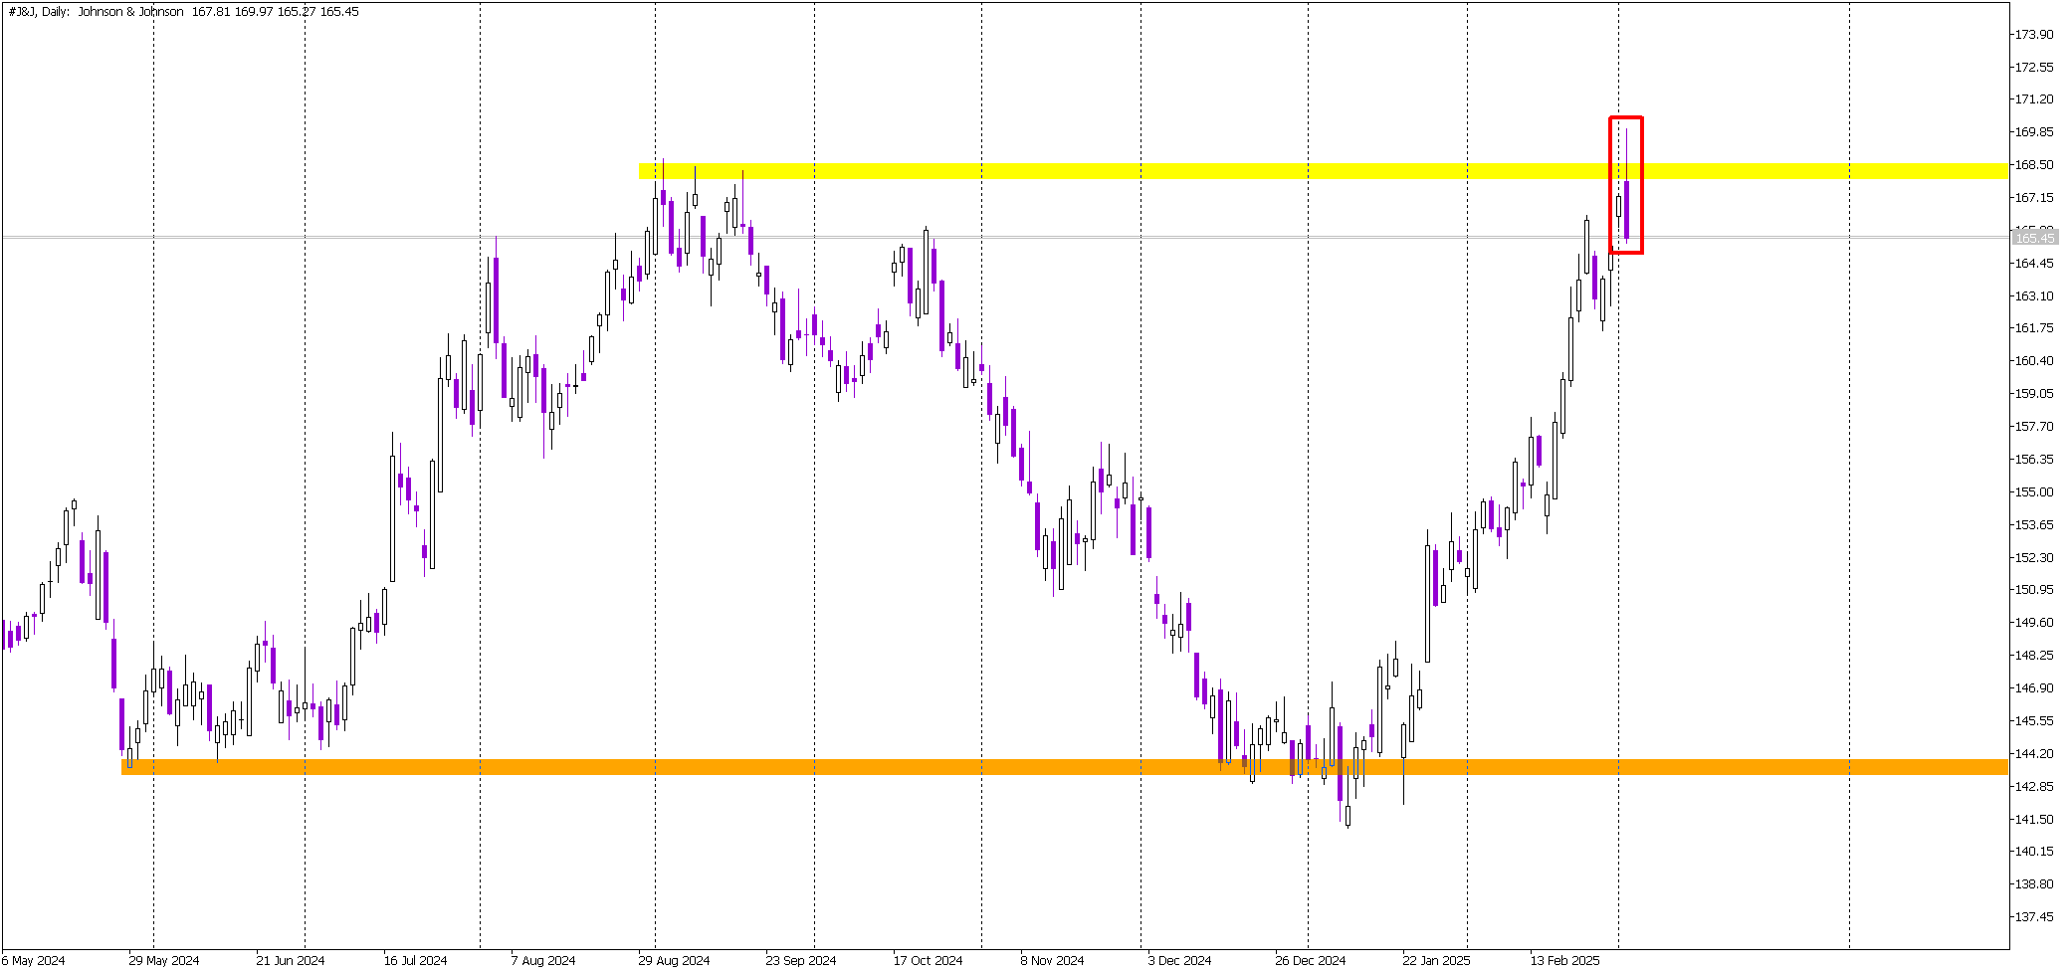
Task: Click the 160.40 price axis value
Action: 2034,361
